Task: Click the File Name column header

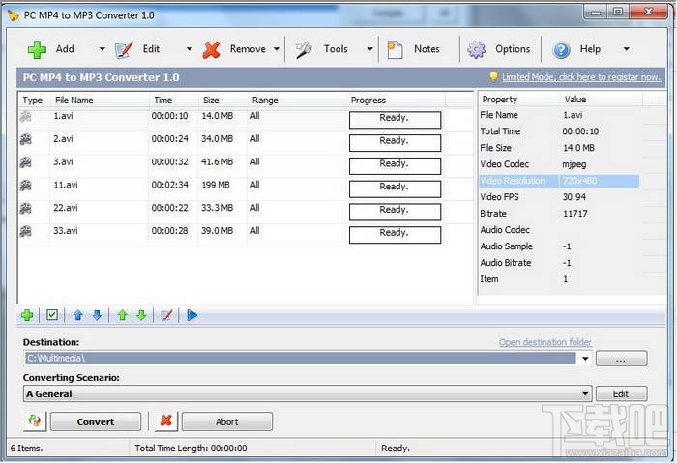Action: pos(101,101)
